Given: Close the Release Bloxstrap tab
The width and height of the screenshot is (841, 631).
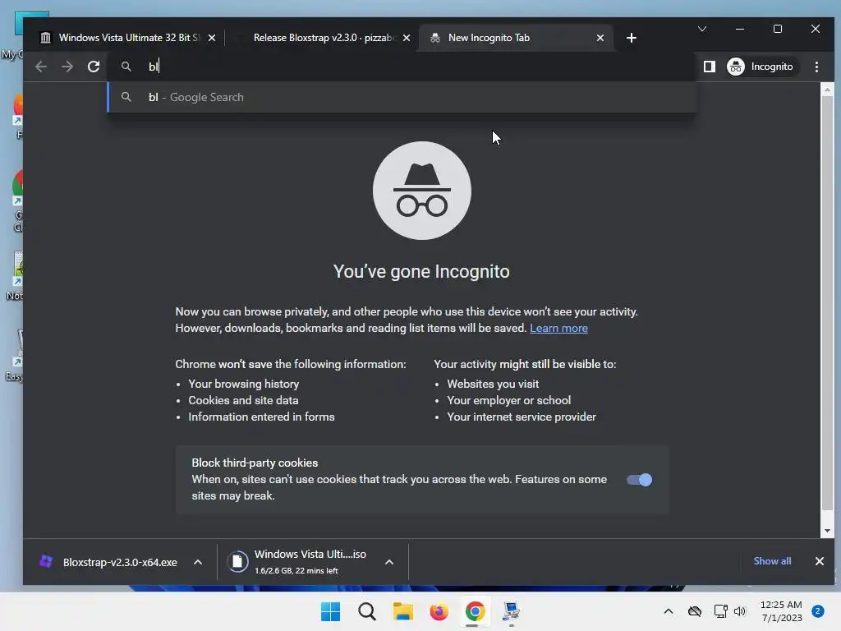Looking at the screenshot, I should click(407, 38).
